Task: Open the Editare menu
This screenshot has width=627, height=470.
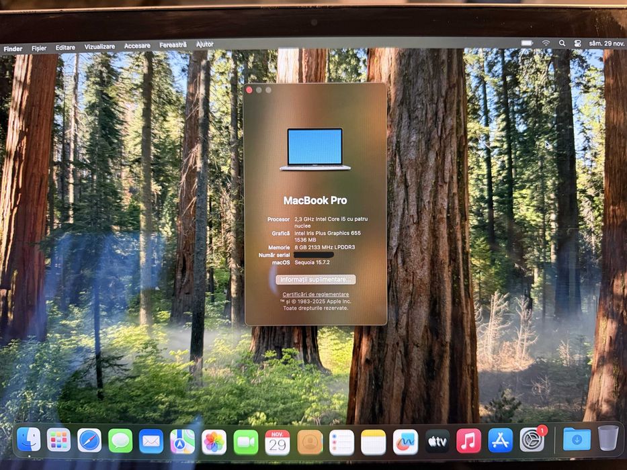Action: point(65,48)
